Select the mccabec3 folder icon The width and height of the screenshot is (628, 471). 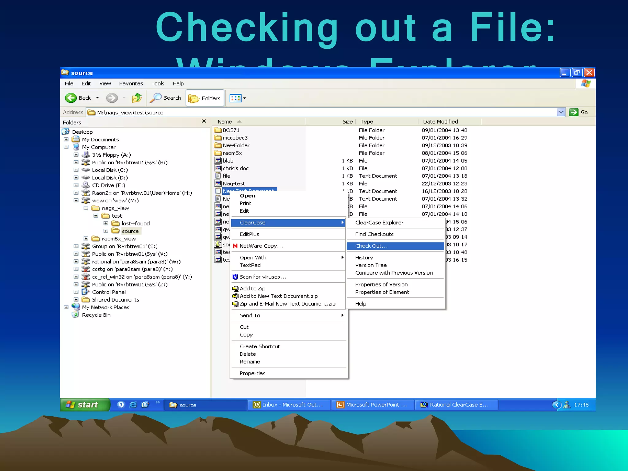point(218,138)
